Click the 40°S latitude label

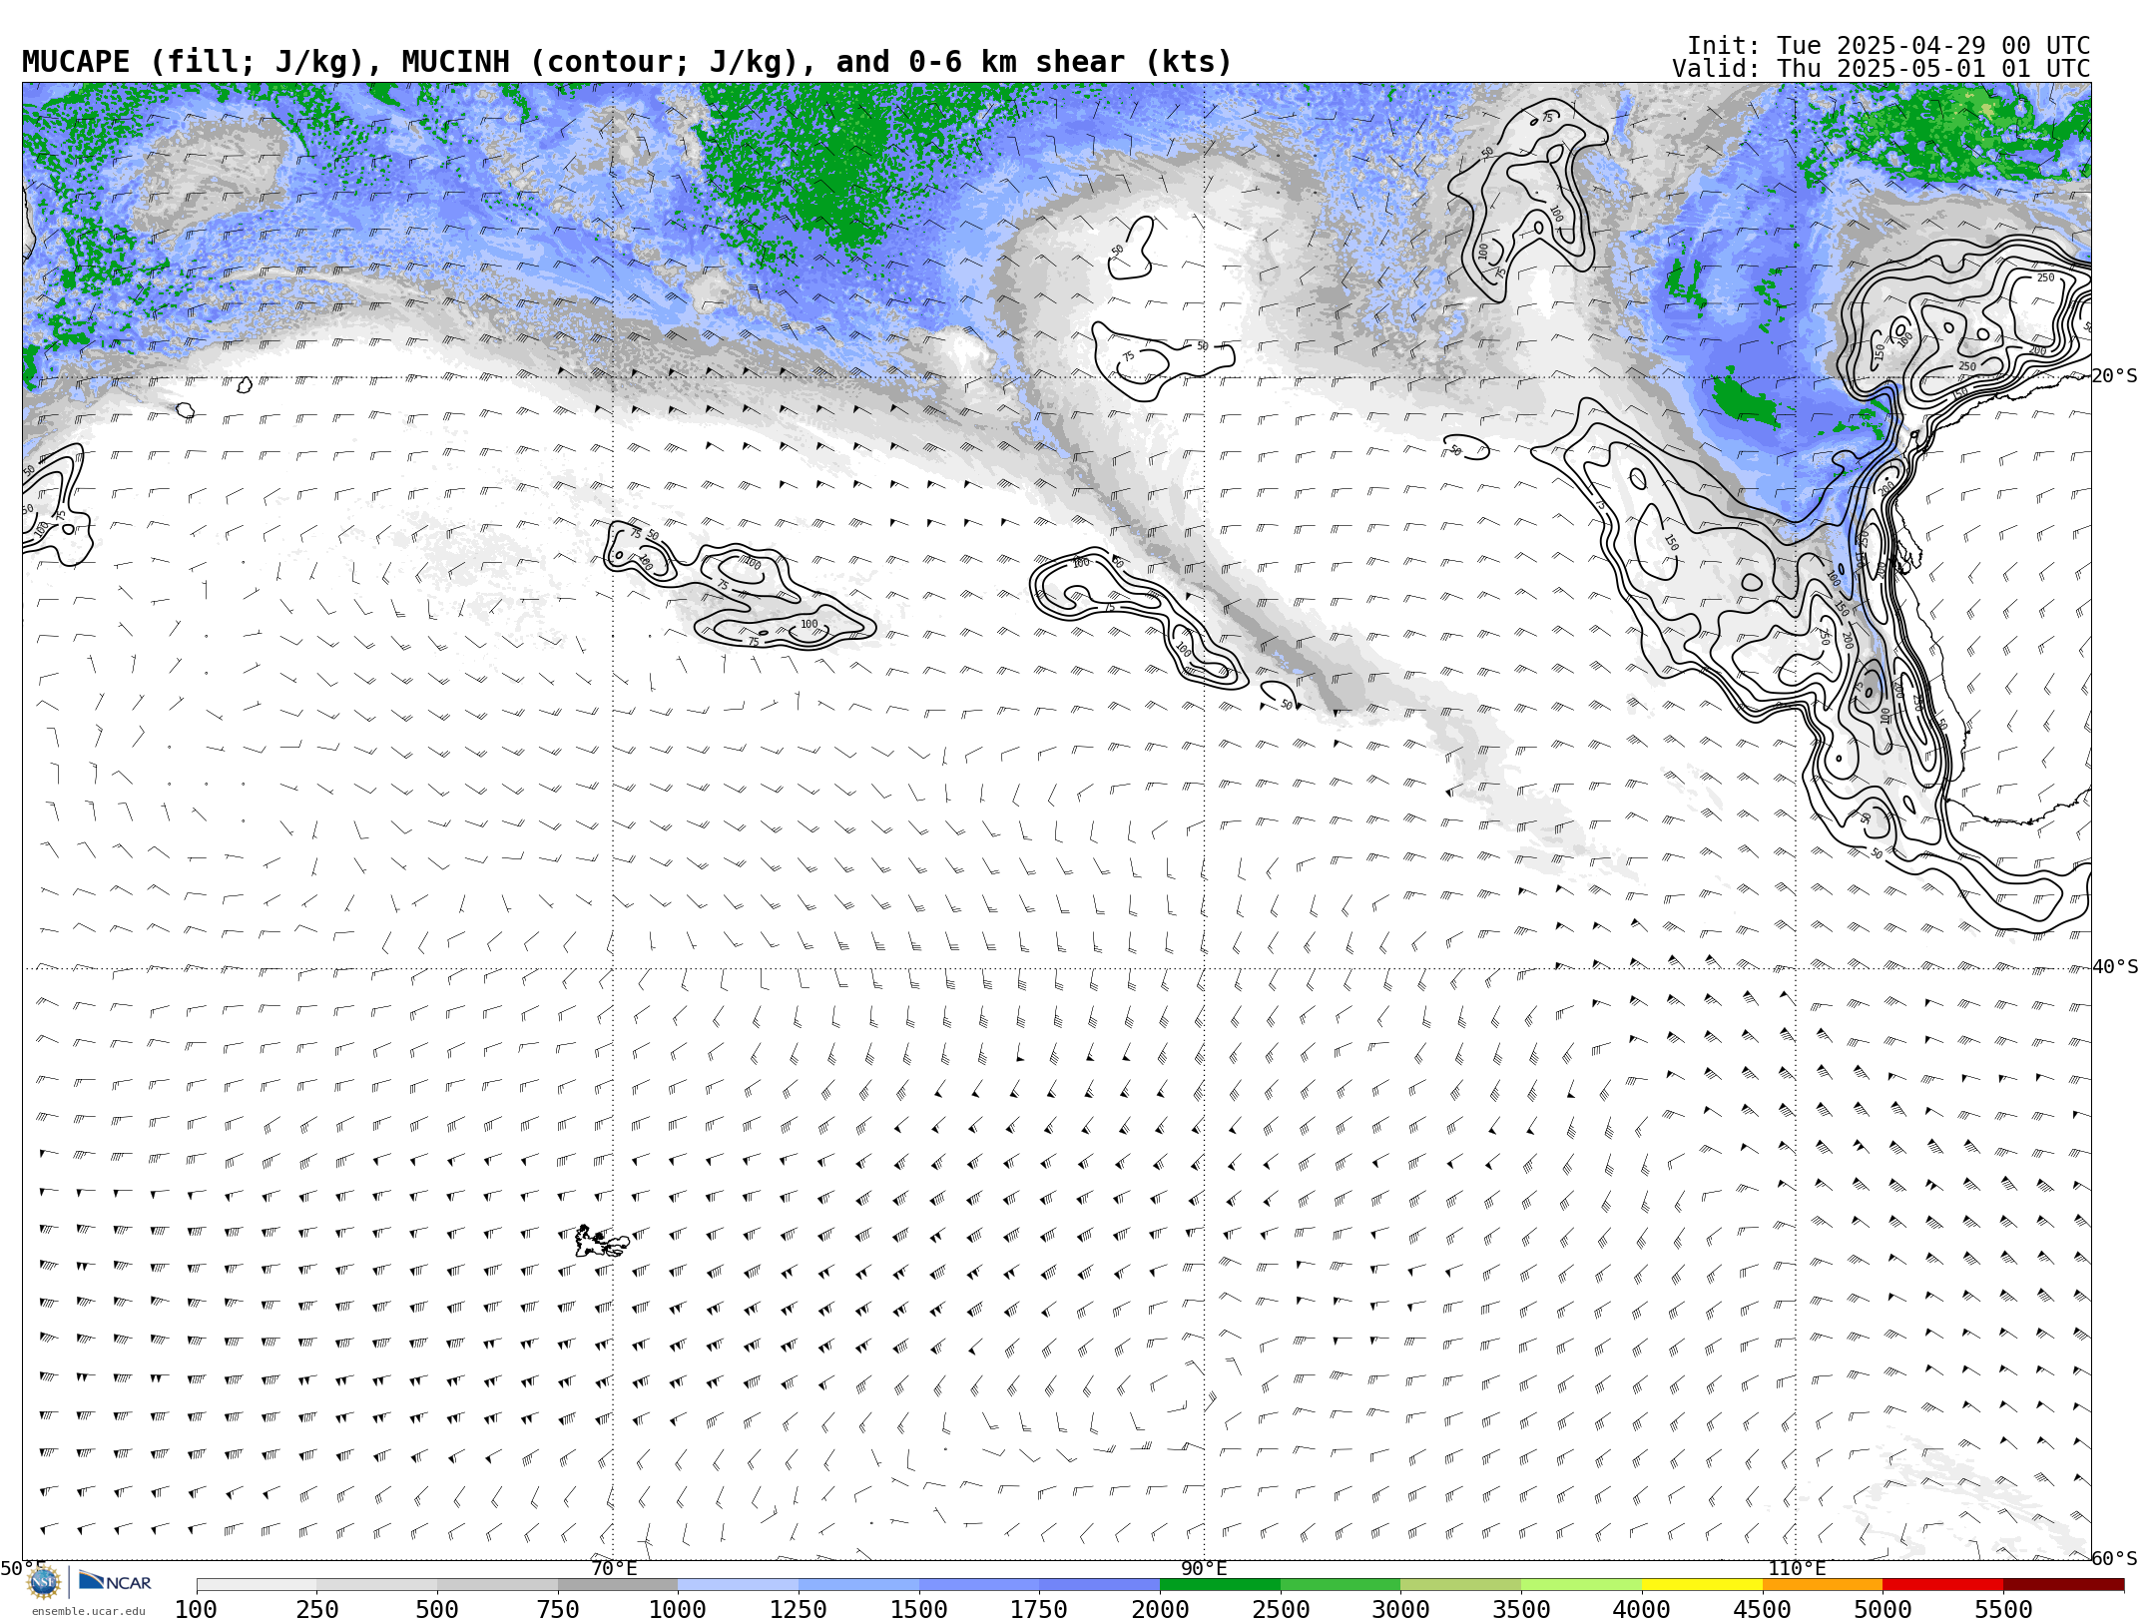[x=2115, y=967]
